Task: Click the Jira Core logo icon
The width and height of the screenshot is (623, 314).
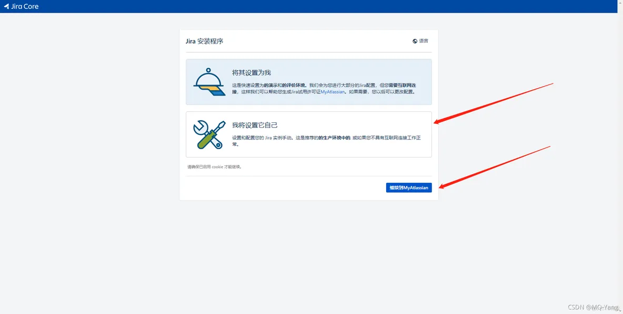Action: pyautogui.click(x=6, y=6)
